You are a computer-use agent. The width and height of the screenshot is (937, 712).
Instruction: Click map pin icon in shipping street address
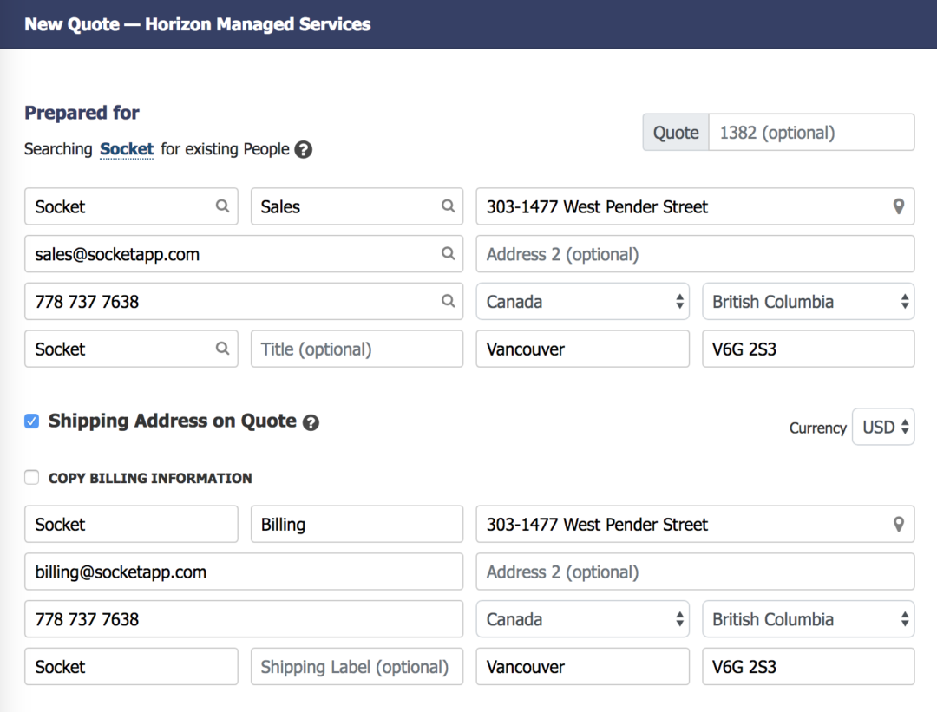898,525
